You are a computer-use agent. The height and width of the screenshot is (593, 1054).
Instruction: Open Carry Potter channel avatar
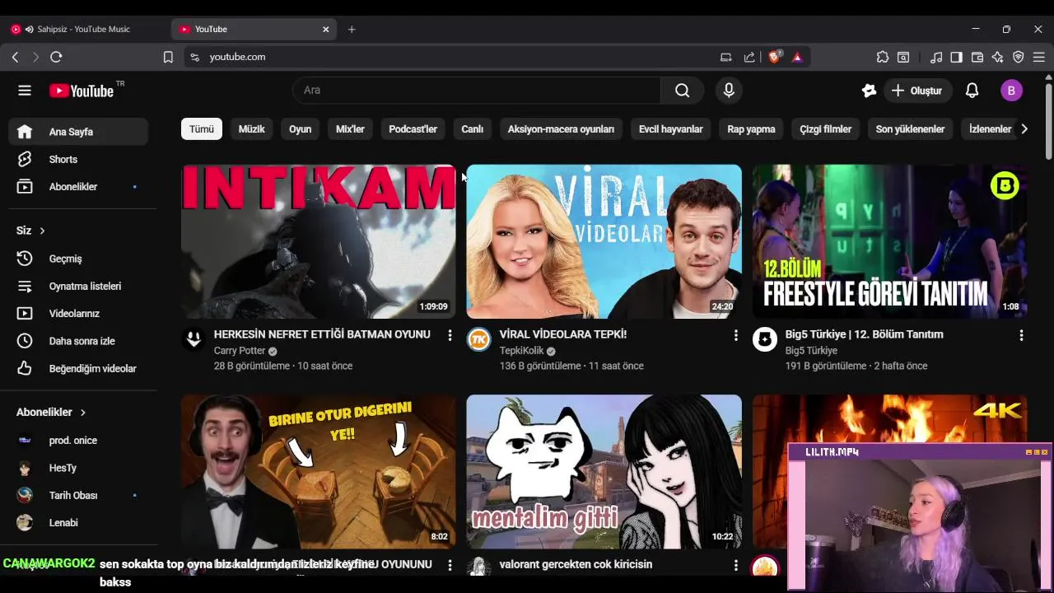(x=194, y=339)
